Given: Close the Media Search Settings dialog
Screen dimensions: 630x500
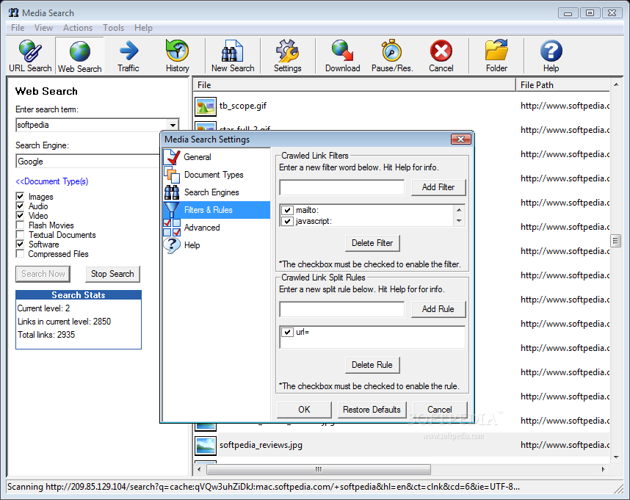Looking at the screenshot, I should tap(460, 139).
